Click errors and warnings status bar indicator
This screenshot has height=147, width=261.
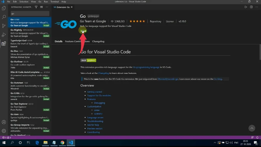pos(6,138)
